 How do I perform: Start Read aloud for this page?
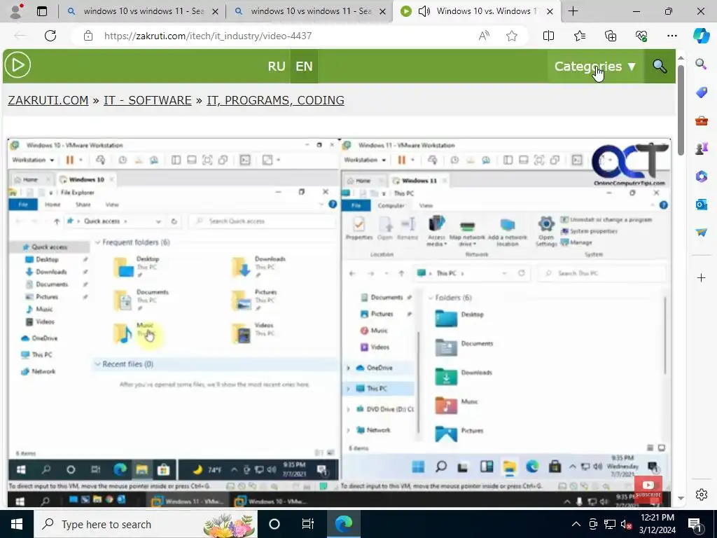click(x=484, y=36)
